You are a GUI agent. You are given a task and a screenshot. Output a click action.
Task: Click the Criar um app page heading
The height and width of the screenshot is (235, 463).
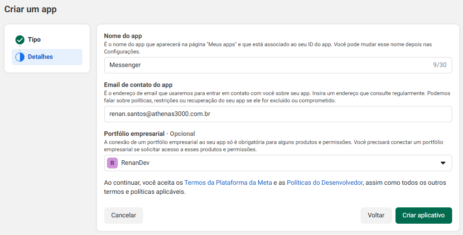(x=30, y=9)
